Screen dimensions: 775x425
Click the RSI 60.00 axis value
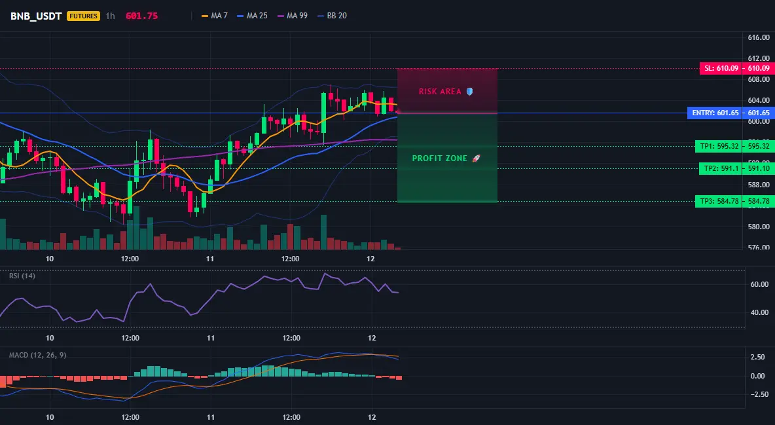(760, 284)
